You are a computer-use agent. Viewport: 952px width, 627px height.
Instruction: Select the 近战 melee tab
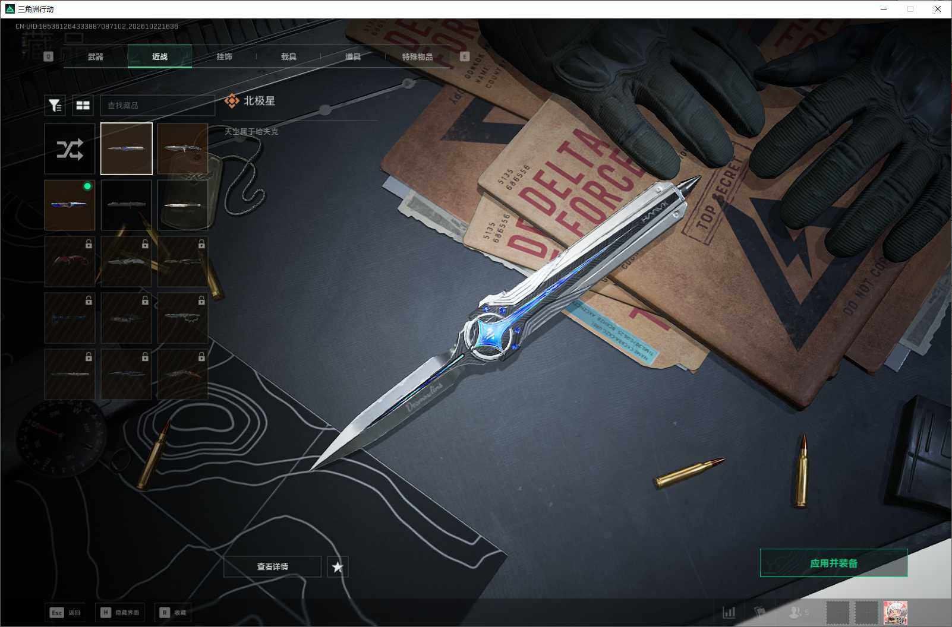tap(160, 56)
